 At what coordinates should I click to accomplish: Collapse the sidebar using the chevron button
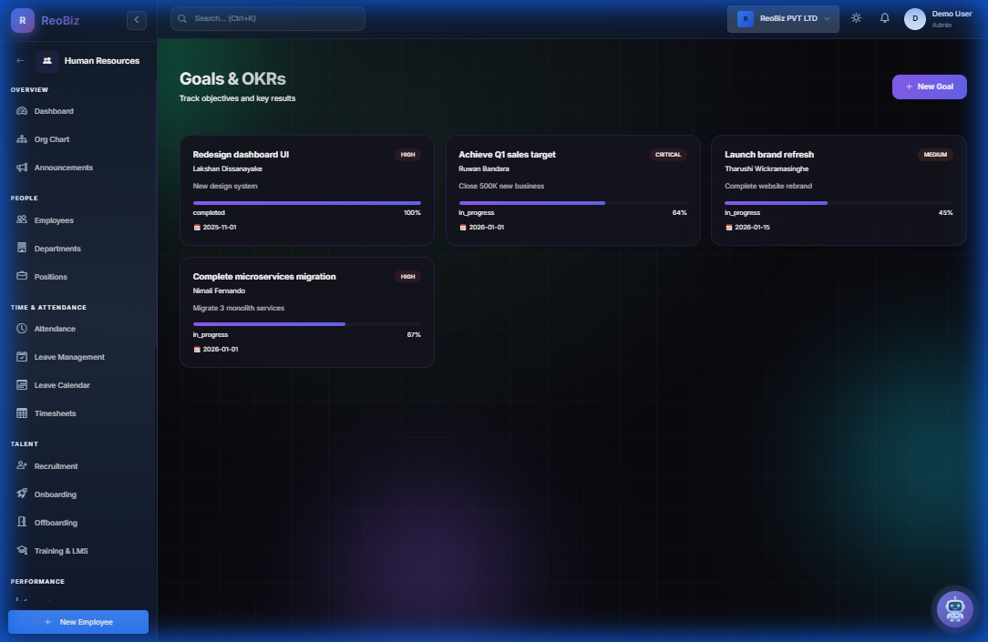pos(137,19)
